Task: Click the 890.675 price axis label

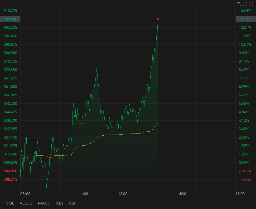Action: 10,44
